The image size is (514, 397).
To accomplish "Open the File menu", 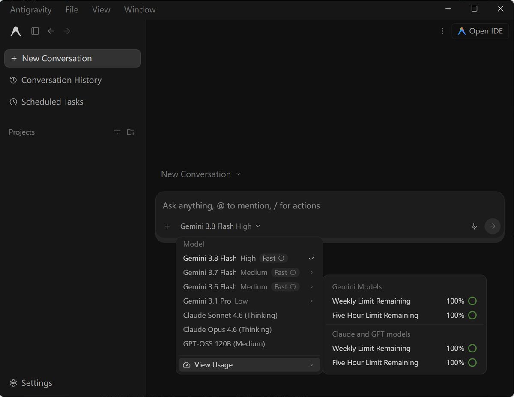I will click(x=72, y=9).
